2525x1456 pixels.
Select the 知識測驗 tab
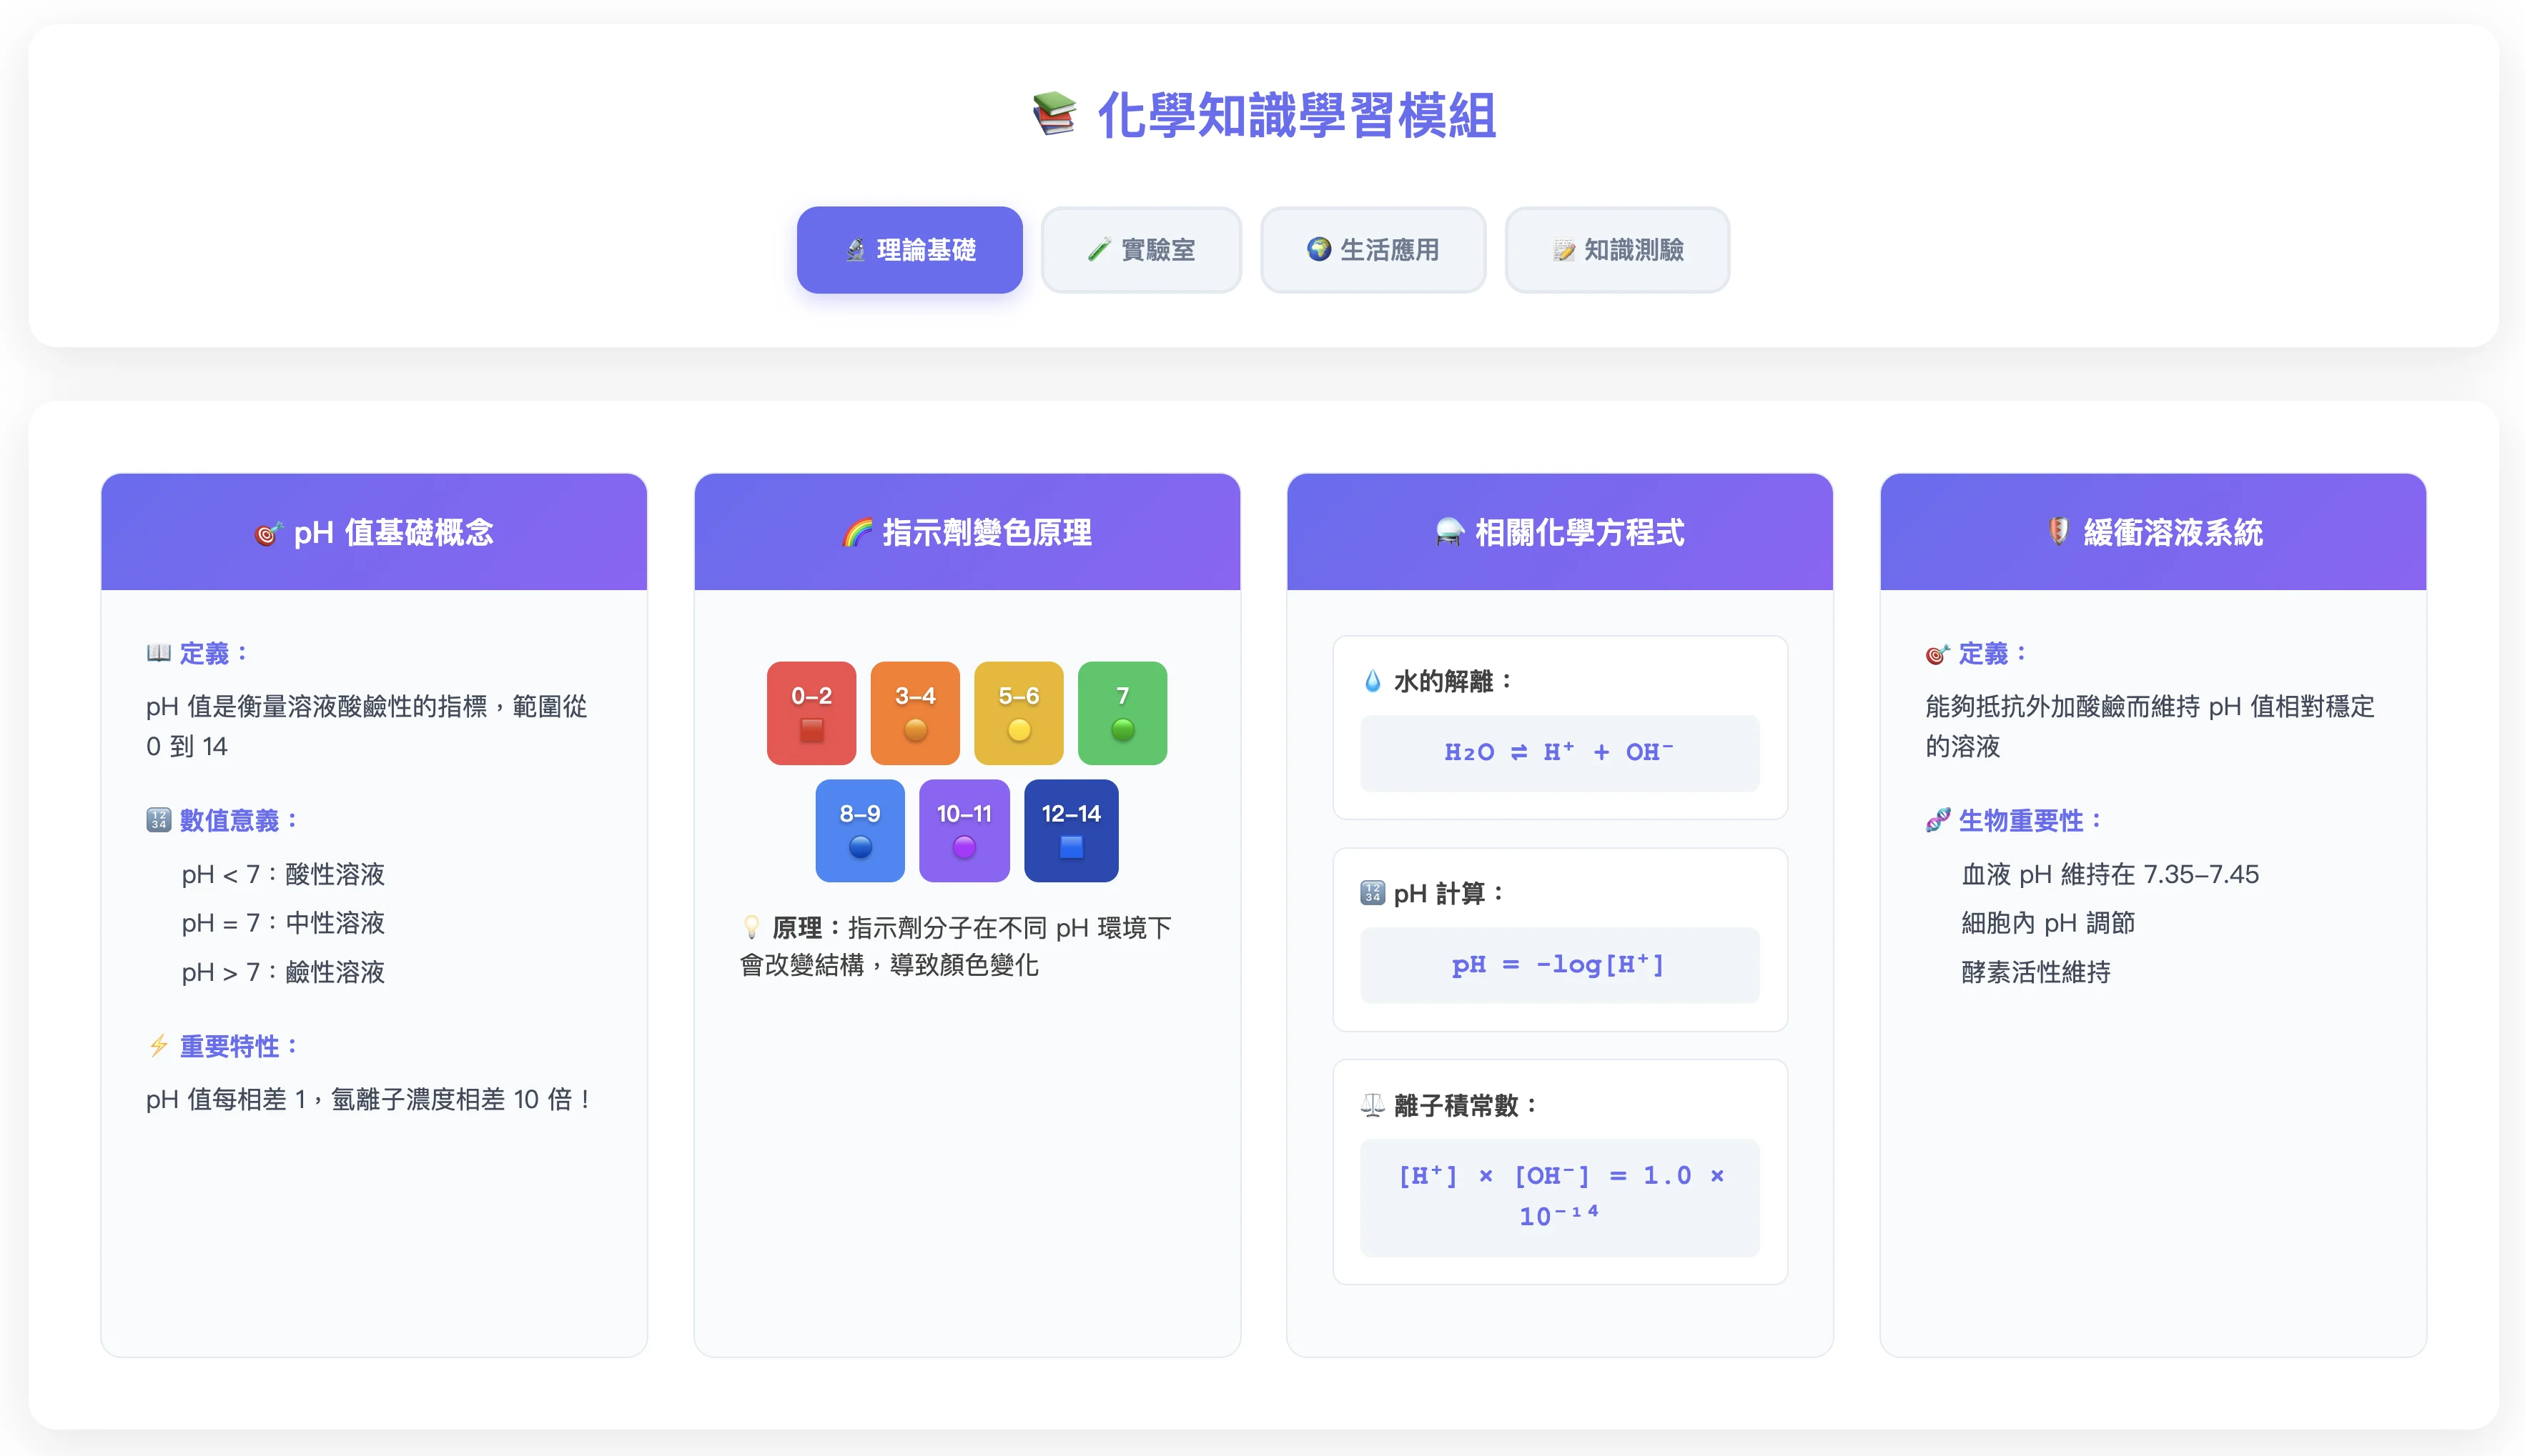[x=1616, y=250]
